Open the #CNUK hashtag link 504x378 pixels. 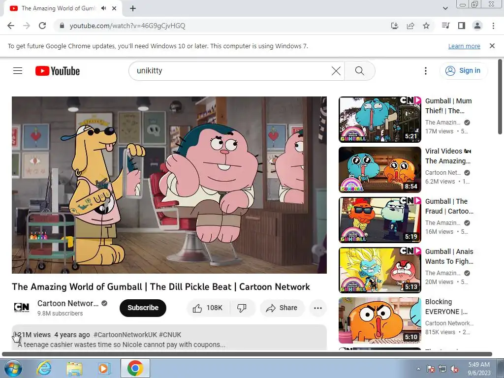tap(170, 335)
